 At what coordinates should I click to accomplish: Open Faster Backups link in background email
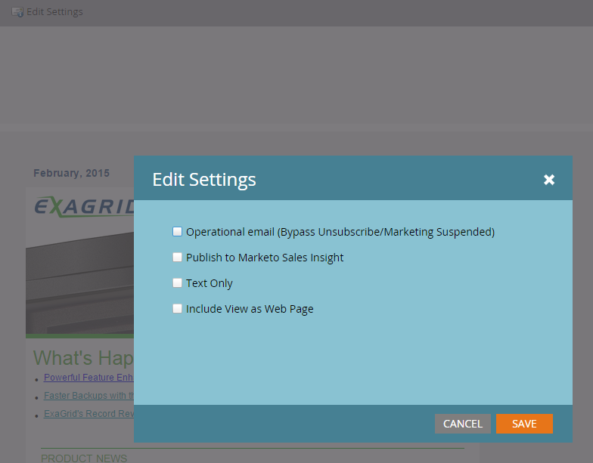click(88, 396)
